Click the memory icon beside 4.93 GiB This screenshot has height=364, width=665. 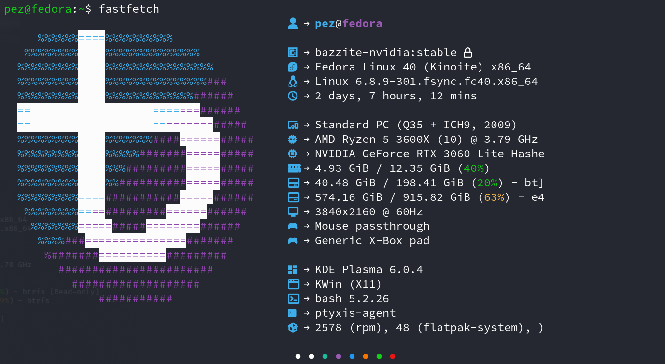pos(294,168)
